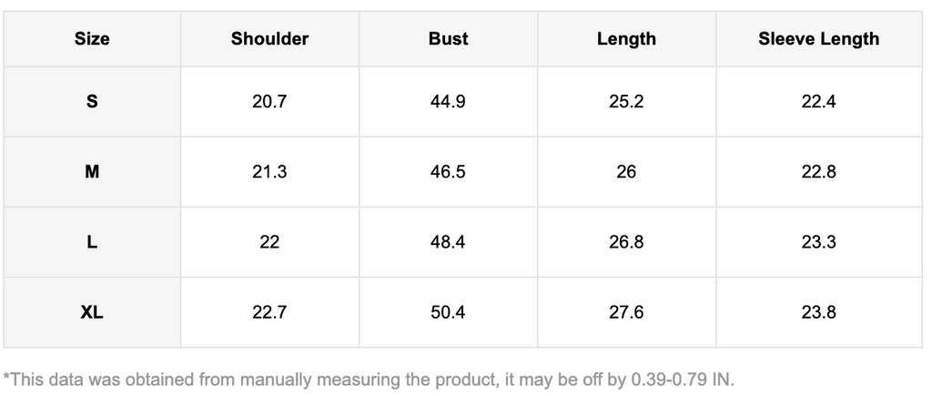Select the bust value 44.9 cell
The image size is (932, 396).
coord(448,101)
